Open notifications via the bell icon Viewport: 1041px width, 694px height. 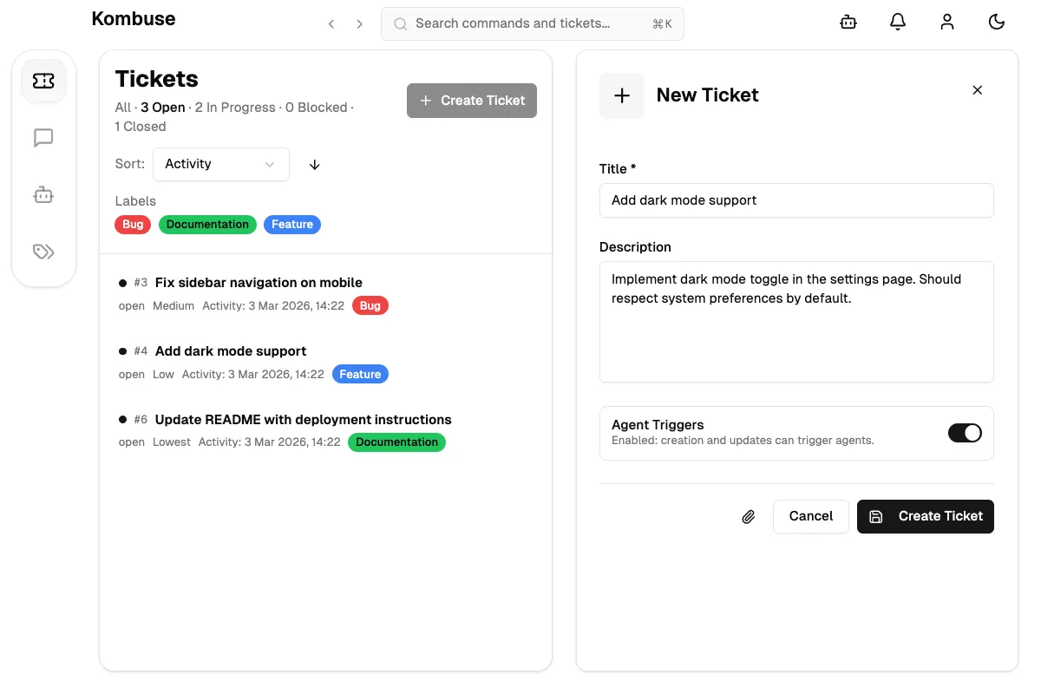[x=898, y=22]
